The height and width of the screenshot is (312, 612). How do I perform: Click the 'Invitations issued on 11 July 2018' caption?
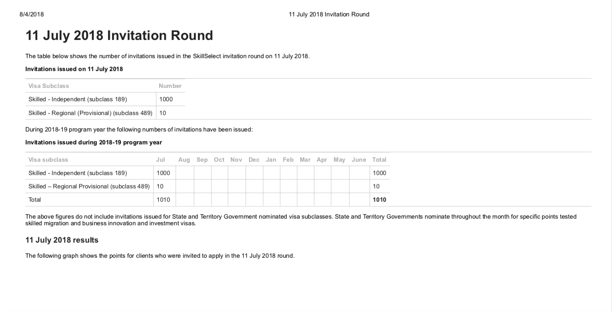click(74, 69)
